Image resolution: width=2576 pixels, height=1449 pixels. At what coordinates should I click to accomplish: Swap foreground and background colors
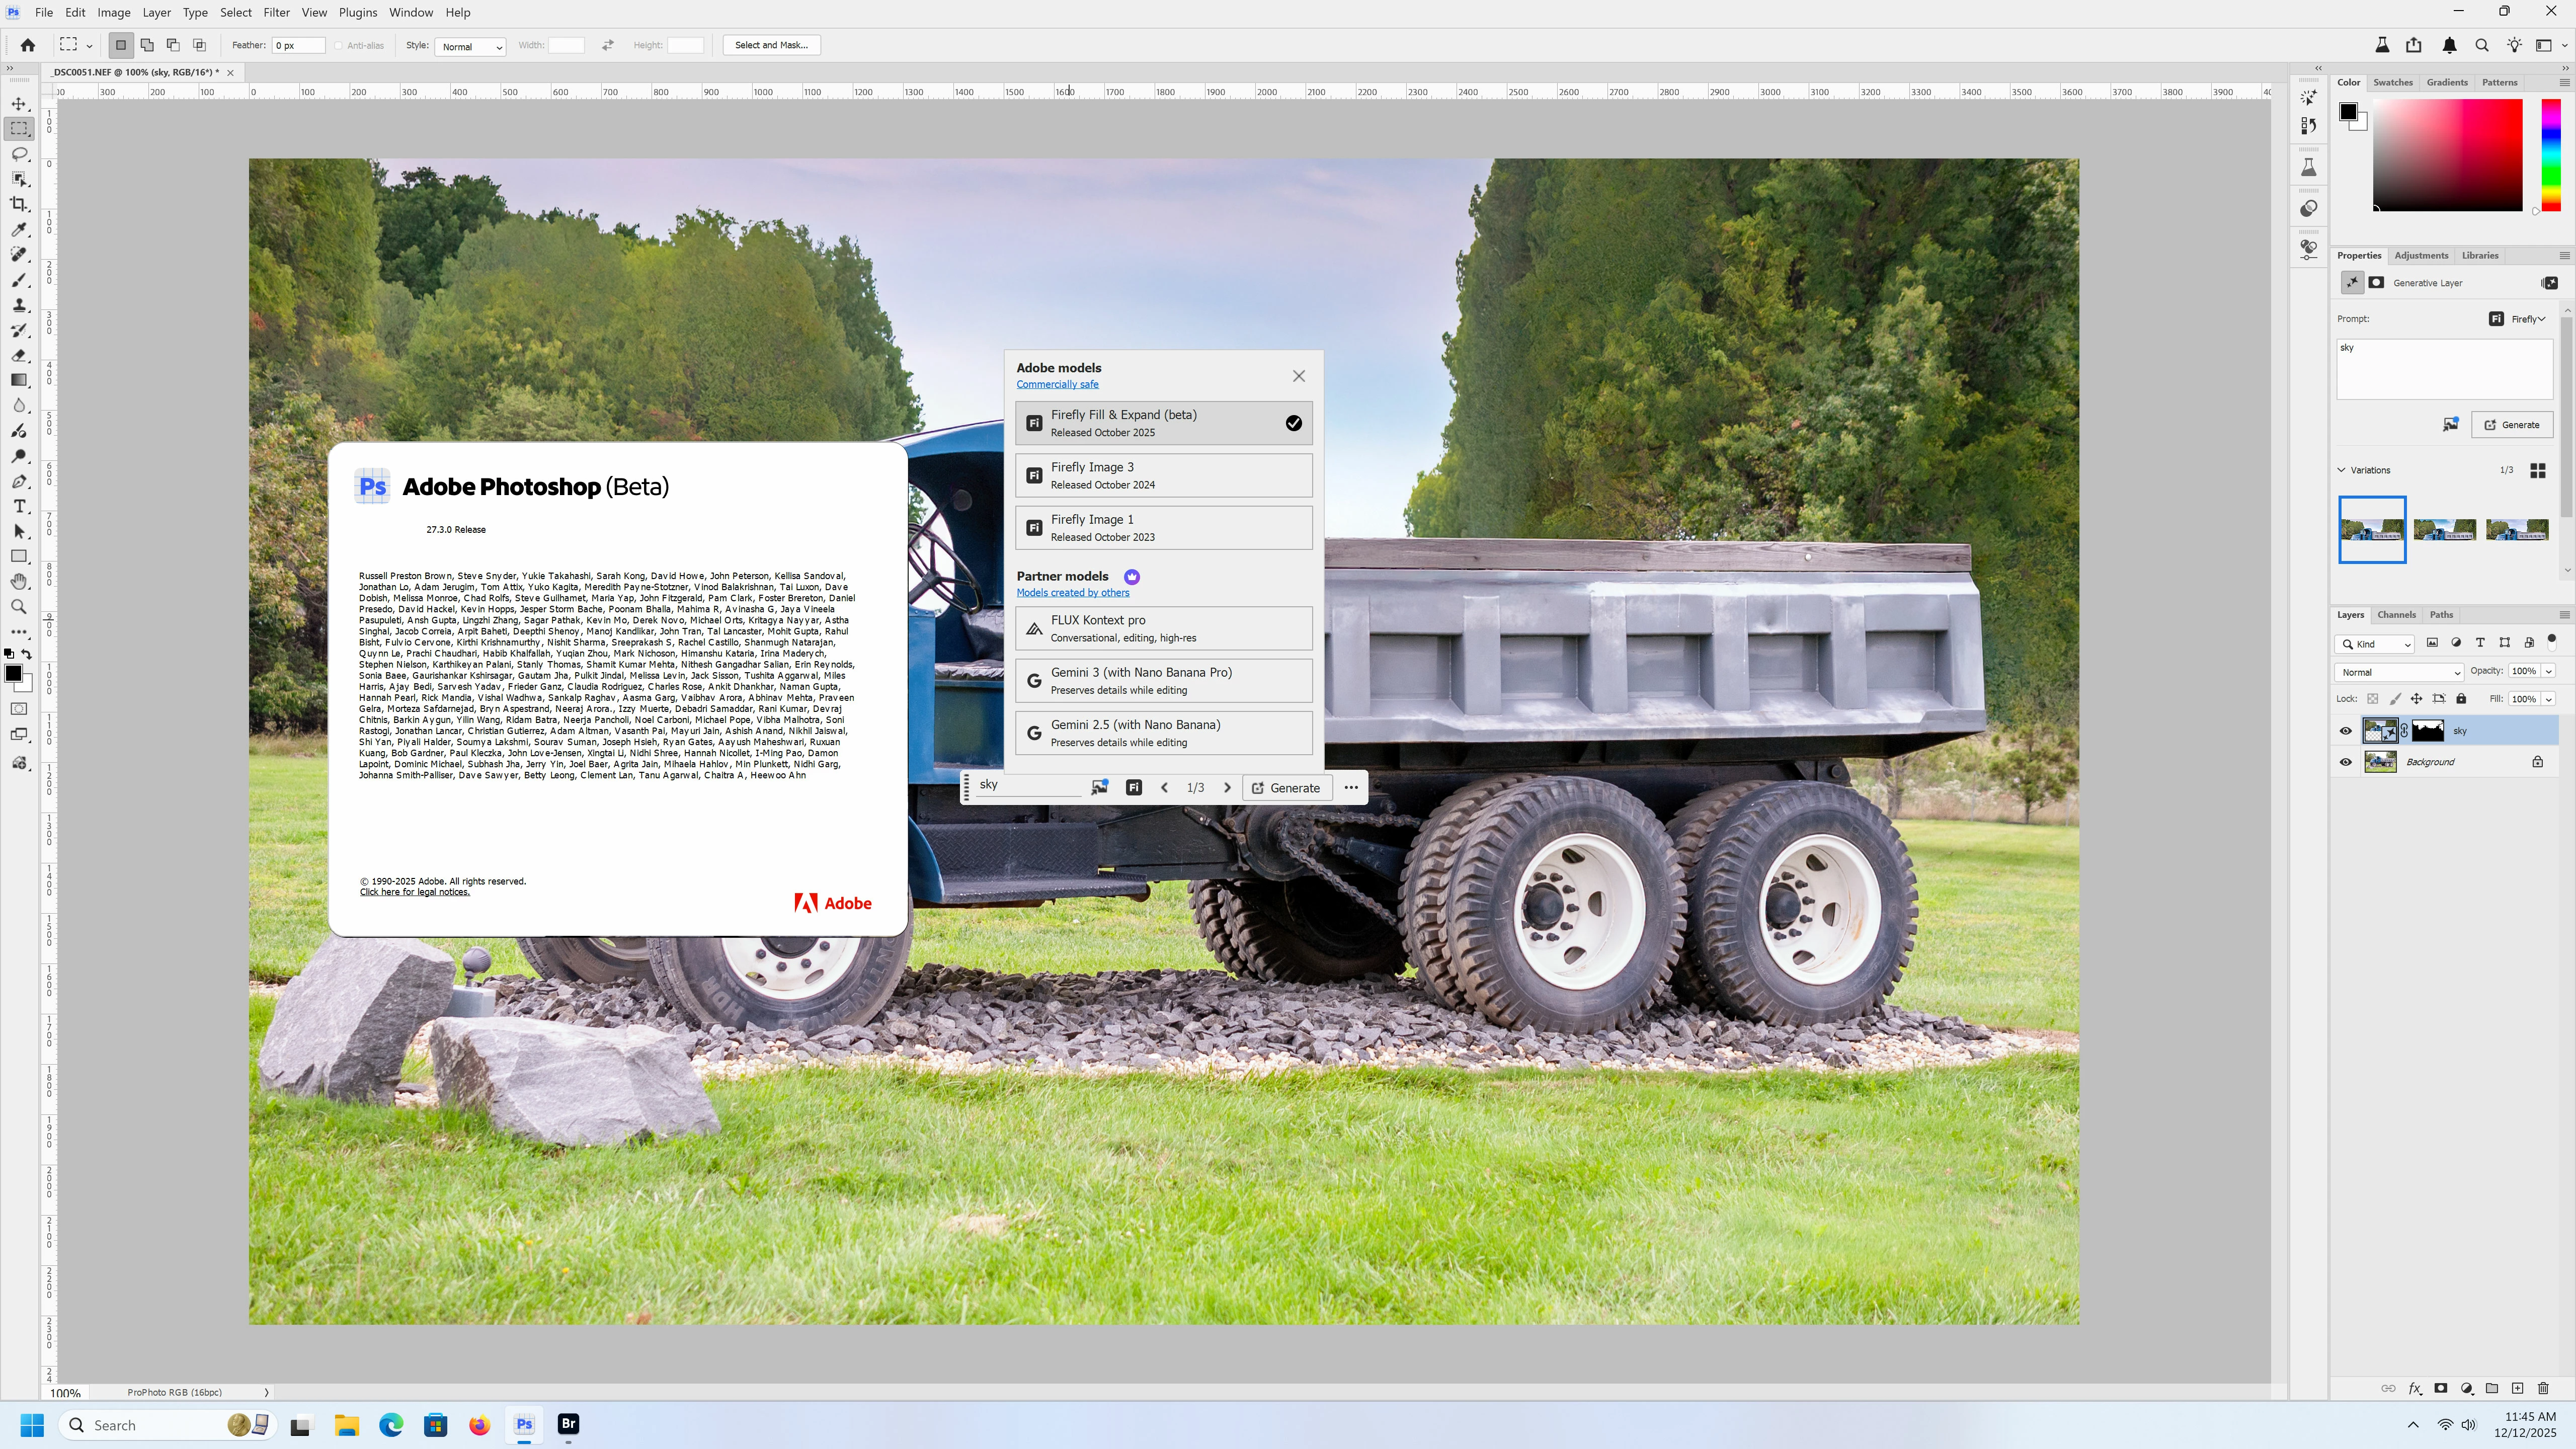27,654
